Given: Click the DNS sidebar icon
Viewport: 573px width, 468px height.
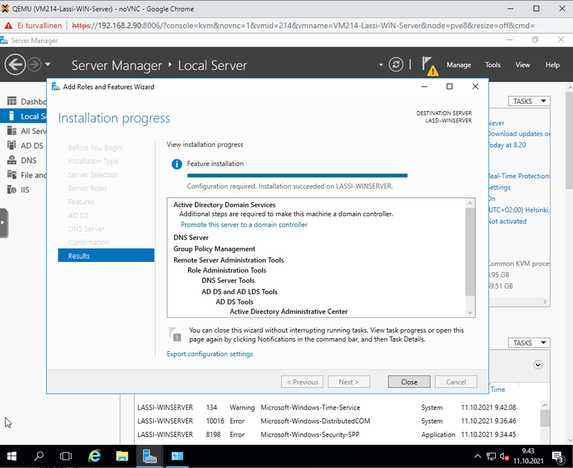Looking at the screenshot, I should 12,160.
